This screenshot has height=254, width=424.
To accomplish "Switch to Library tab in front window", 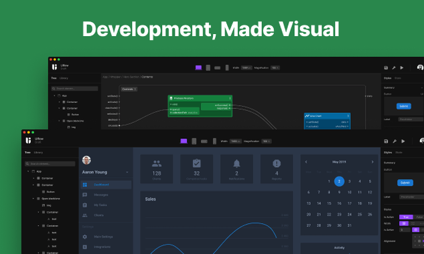I will tap(38, 152).
